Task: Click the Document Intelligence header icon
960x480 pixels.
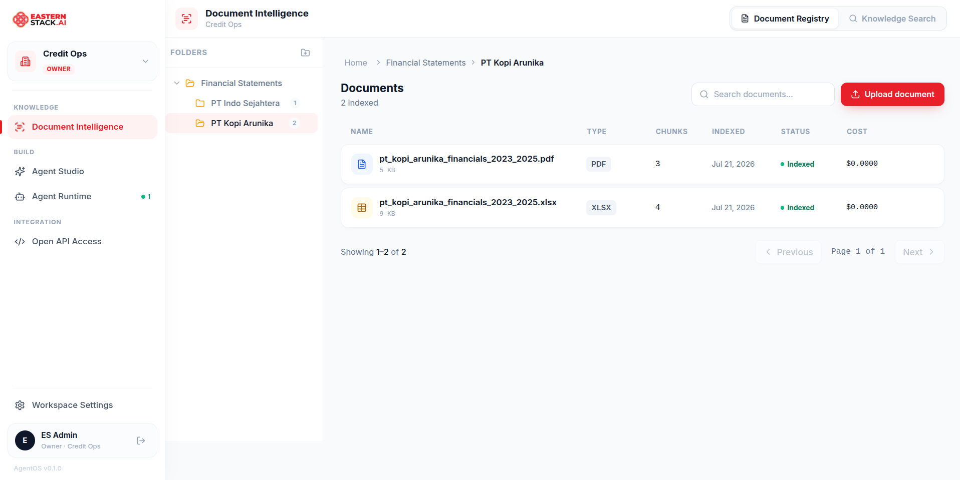Action: [x=186, y=19]
